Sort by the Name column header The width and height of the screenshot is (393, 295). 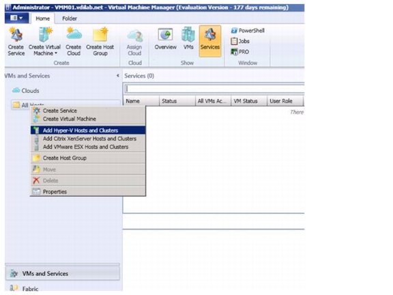pos(141,101)
